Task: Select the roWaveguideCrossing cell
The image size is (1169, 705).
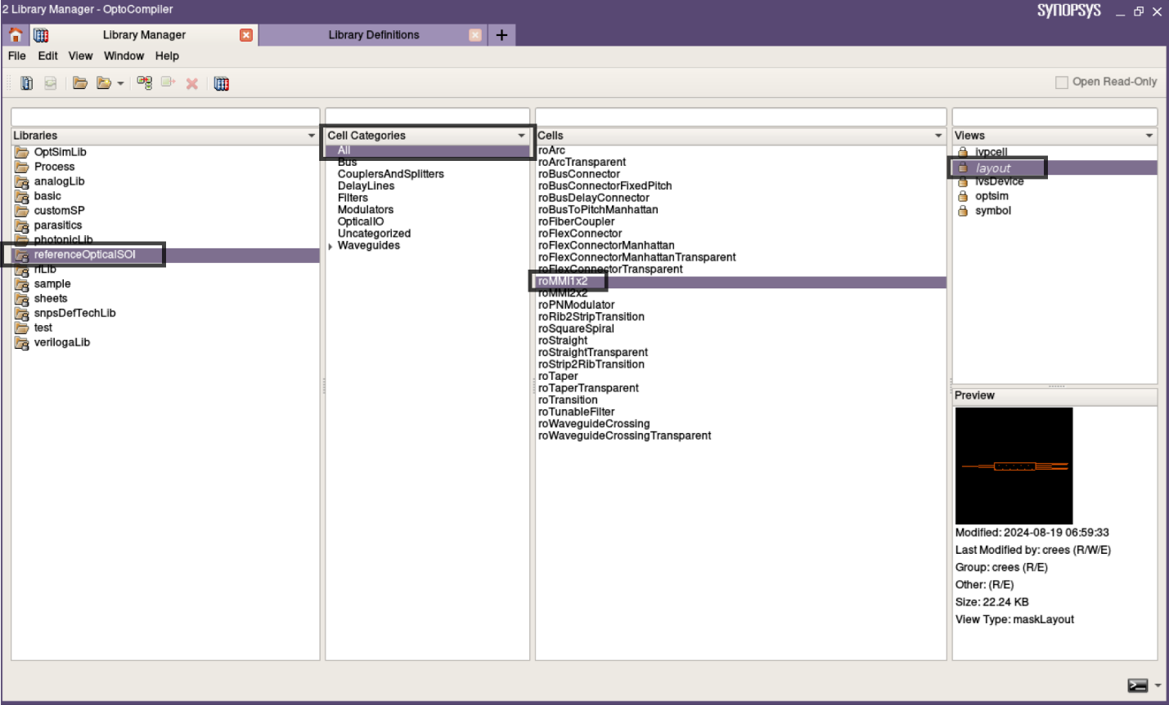Action: coord(594,424)
